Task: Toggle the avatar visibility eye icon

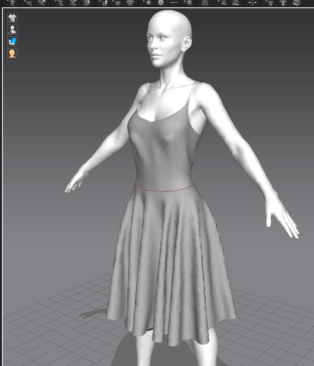Action: coord(12,30)
